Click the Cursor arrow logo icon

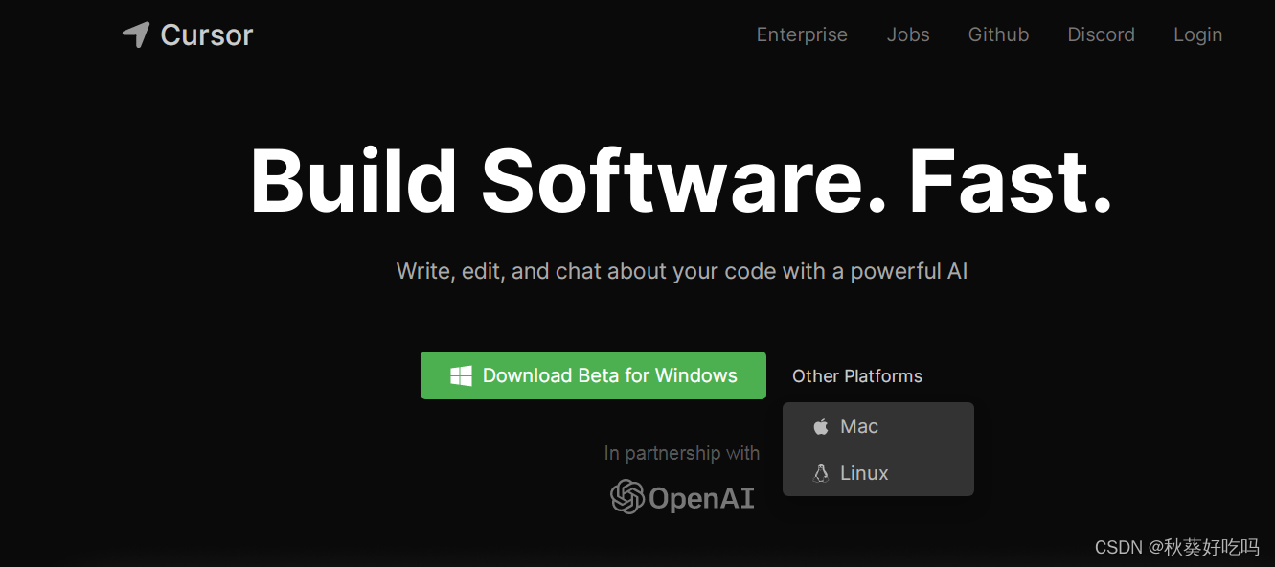[136, 34]
